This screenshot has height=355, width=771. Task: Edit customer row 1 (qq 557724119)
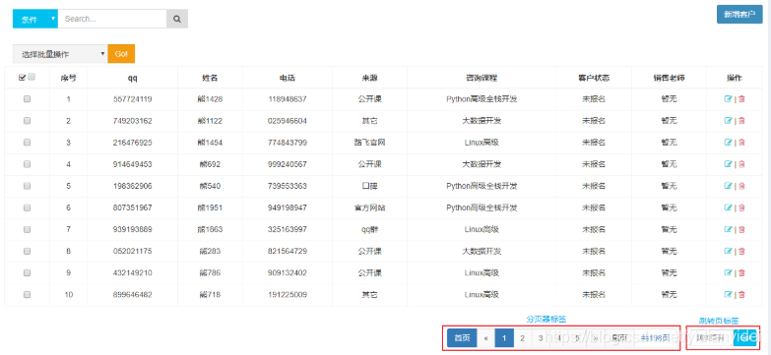click(728, 98)
